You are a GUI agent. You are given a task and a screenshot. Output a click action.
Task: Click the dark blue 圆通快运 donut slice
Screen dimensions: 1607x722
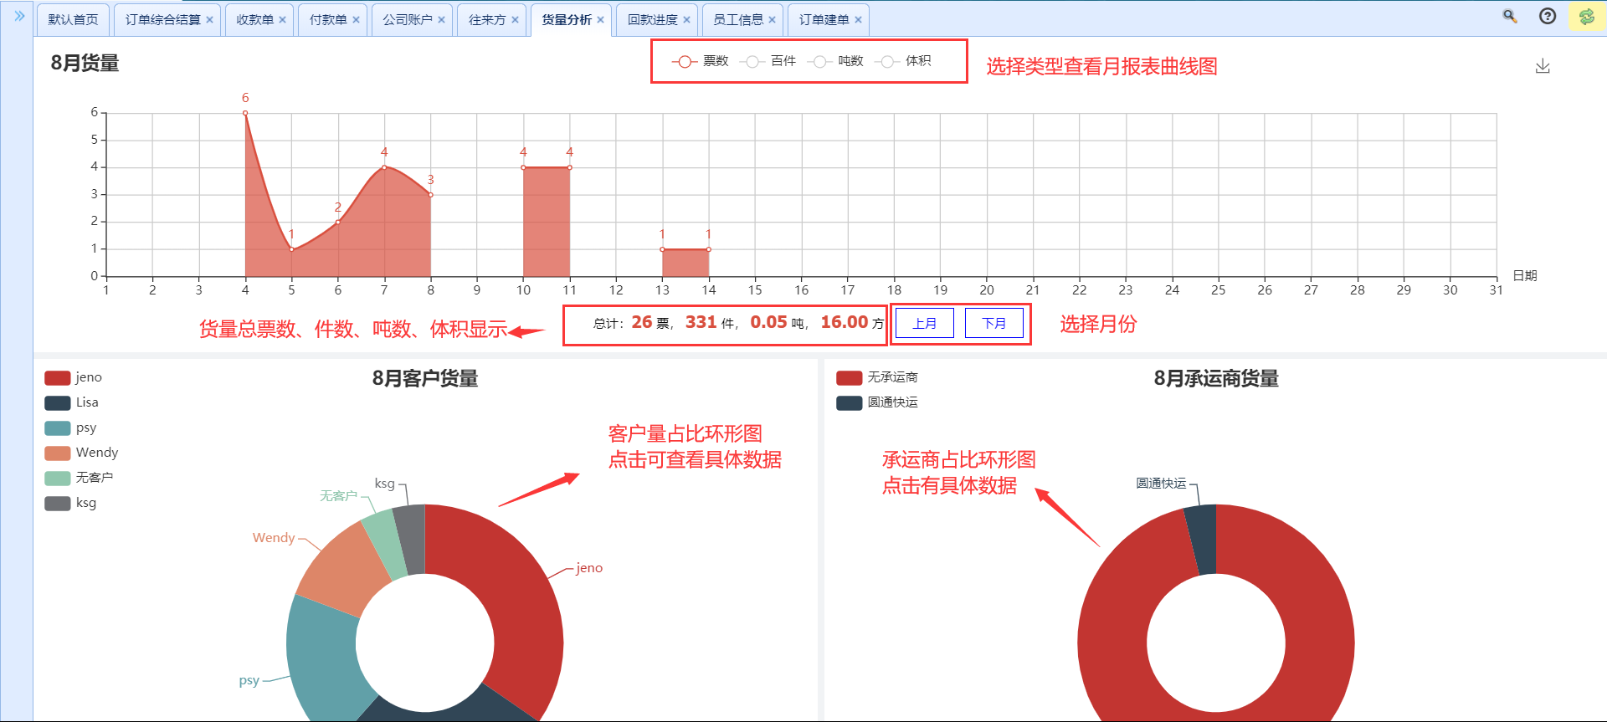pyautogui.click(x=1202, y=540)
